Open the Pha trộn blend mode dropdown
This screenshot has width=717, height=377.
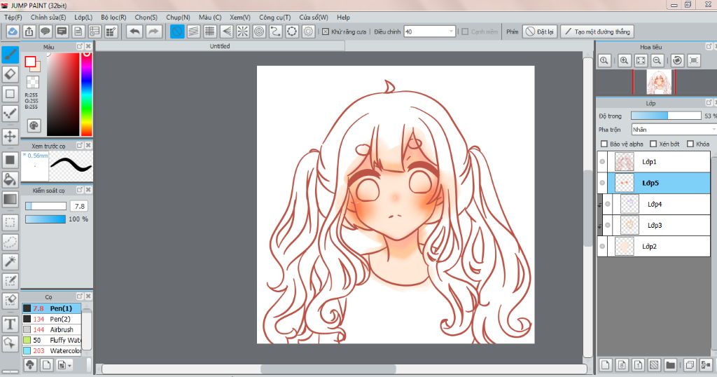click(674, 130)
